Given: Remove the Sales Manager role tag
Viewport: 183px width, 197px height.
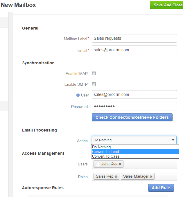Looking at the screenshot, I should pos(151,176).
